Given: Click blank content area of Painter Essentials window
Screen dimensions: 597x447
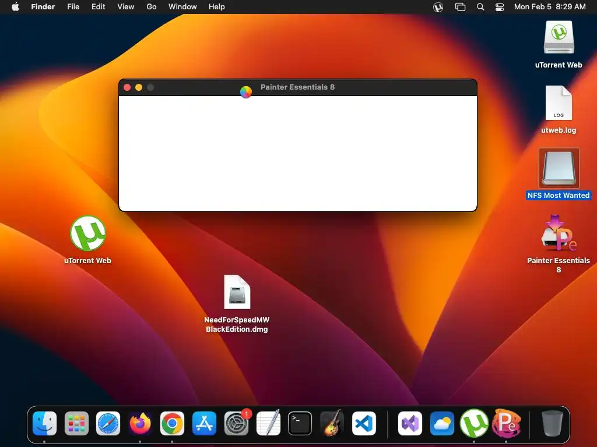Looking at the screenshot, I should pyautogui.click(x=298, y=153).
